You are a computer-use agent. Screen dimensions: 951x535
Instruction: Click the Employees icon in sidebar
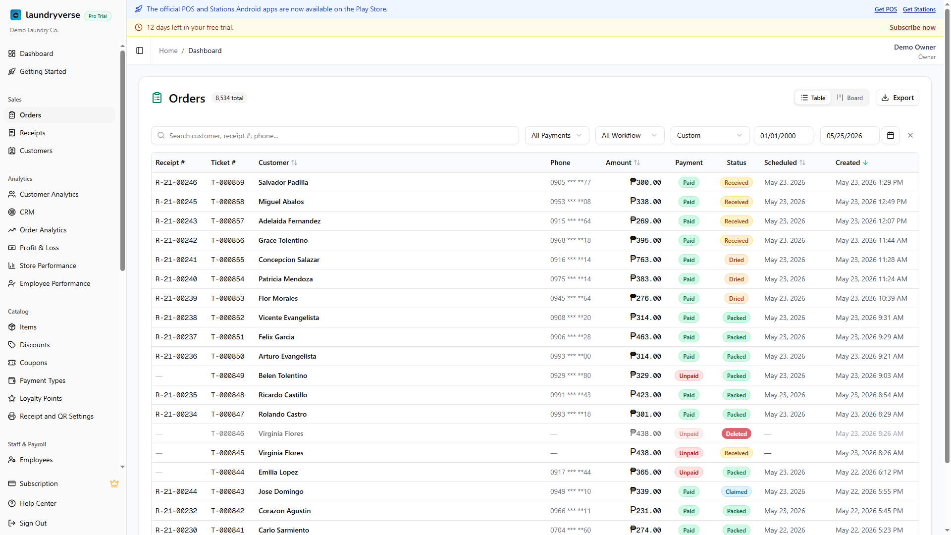click(x=12, y=460)
